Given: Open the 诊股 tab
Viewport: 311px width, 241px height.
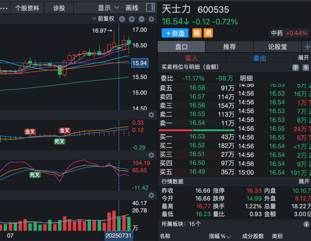Looking at the screenshot, I should point(59,8).
